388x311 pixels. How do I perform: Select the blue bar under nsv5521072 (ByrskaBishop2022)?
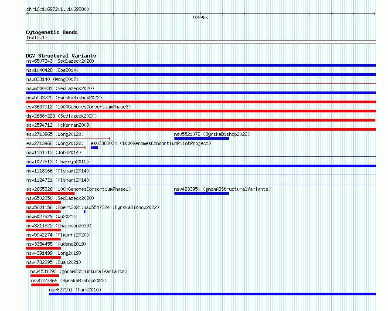coord(201,139)
